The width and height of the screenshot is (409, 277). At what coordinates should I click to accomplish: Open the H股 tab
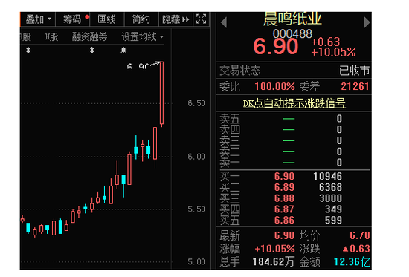pyautogui.click(x=51, y=37)
